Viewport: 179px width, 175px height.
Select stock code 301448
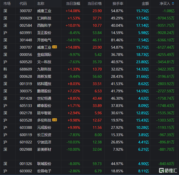coord(26,40)
